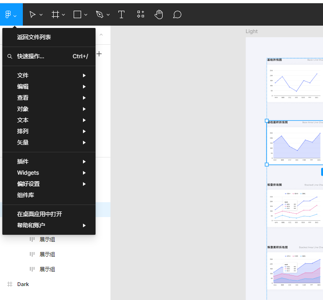
Task: Open the Pen tool dropdown chevron
Action: (108, 14)
